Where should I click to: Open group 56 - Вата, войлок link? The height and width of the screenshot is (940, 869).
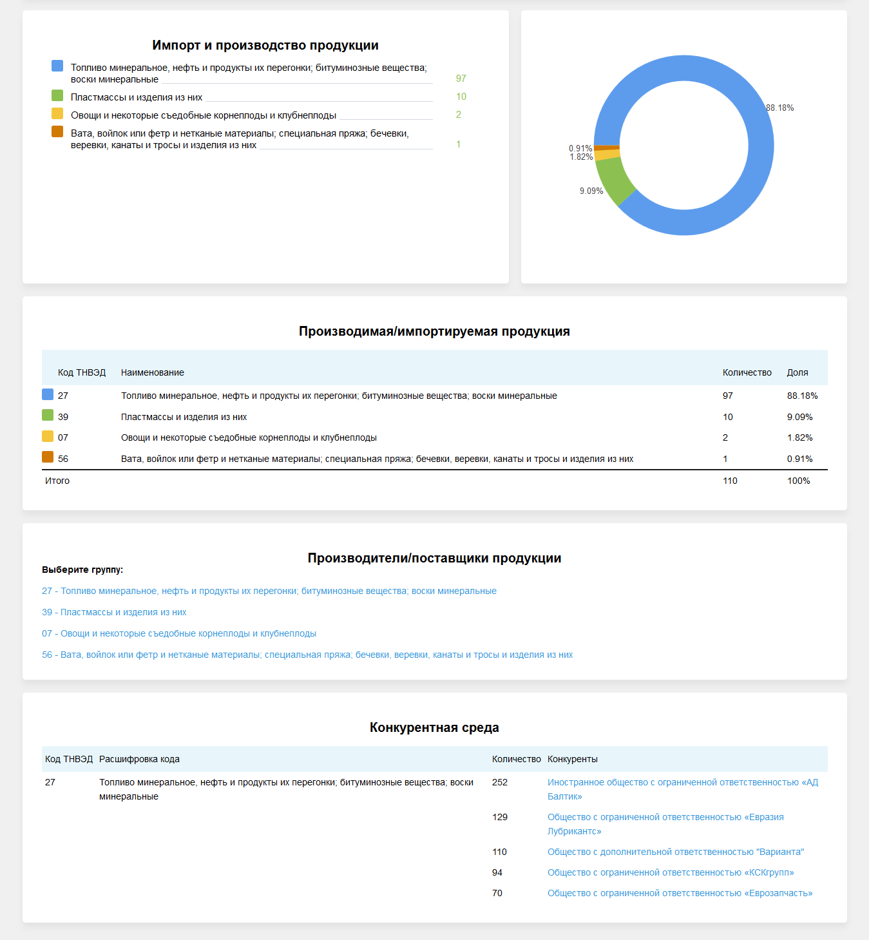click(x=308, y=655)
